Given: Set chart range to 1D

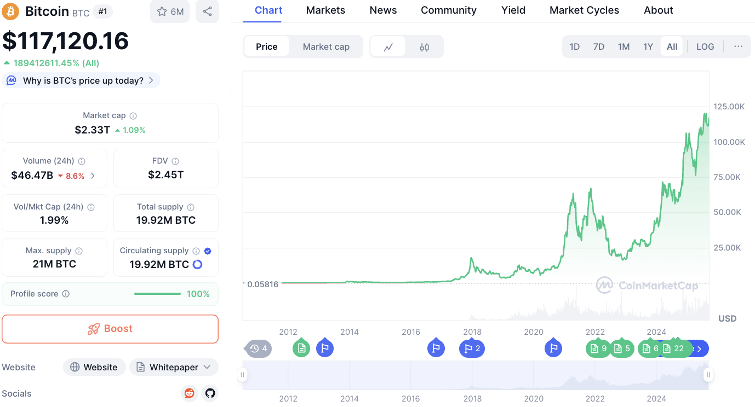Looking at the screenshot, I should pos(575,46).
